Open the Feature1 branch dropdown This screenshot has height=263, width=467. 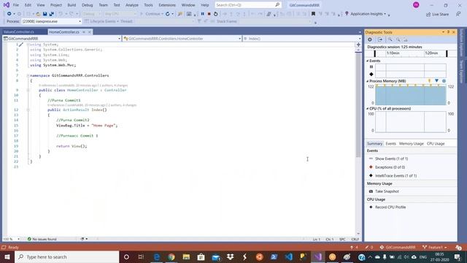(435, 248)
